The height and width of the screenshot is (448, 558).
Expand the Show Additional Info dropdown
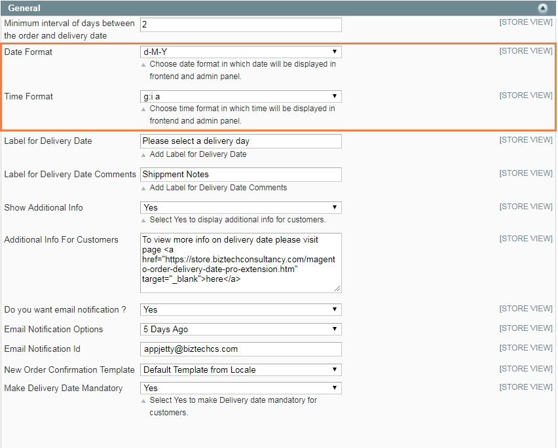[x=240, y=207]
